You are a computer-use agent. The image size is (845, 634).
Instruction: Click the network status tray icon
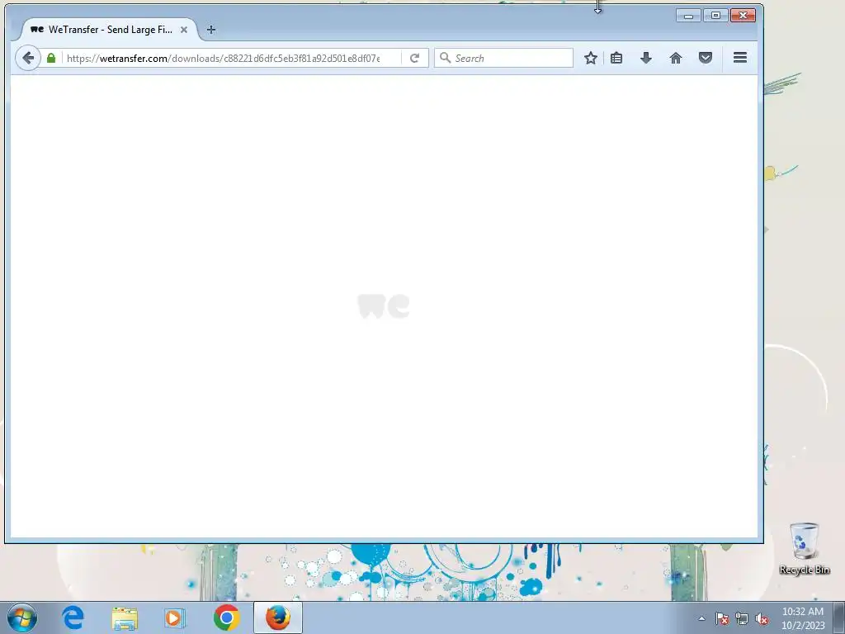tap(742, 619)
